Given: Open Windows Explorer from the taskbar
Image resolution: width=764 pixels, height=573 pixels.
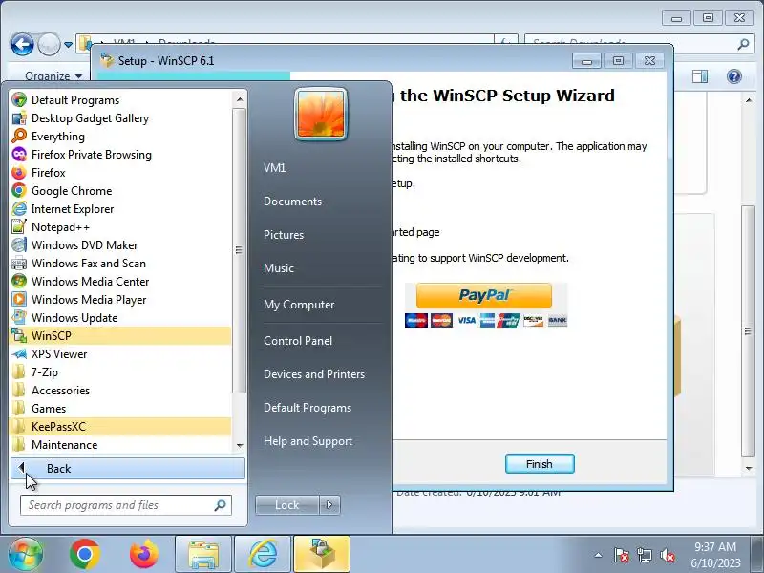Looking at the screenshot, I should point(203,554).
